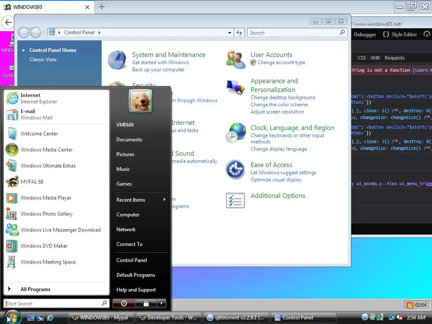Viewport: 432px width, 324px height.
Task: Click the Control Panel Search box
Action: pyautogui.click(x=297, y=33)
